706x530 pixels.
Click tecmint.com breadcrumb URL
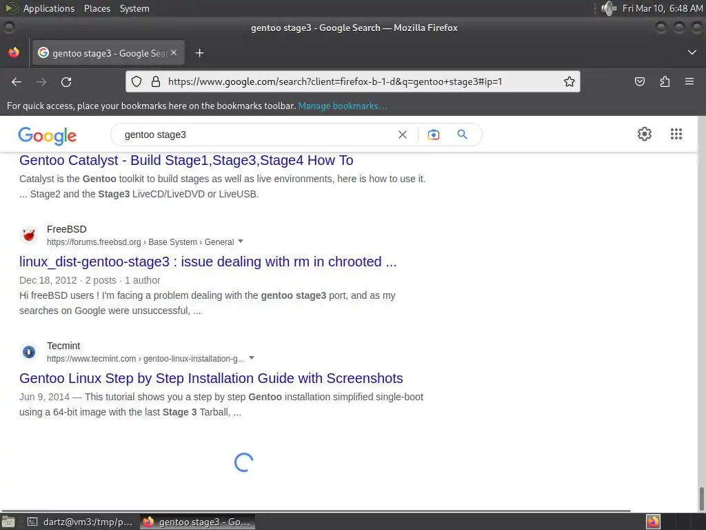tap(145, 359)
